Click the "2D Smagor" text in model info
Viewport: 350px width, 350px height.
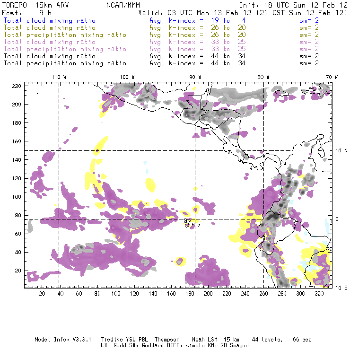point(235,346)
